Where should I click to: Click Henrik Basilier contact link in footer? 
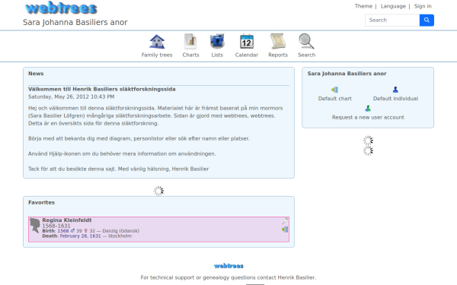click(296, 277)
